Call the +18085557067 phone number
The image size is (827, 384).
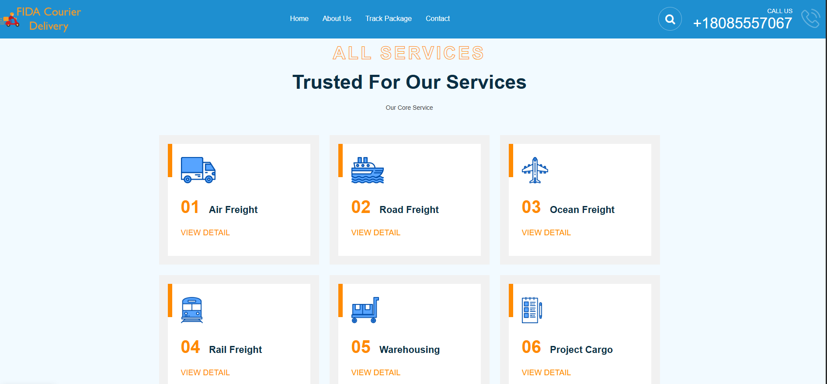coord(742,23)
